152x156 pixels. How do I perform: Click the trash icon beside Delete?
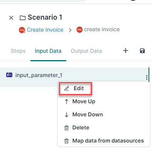[x=67, y=128]
